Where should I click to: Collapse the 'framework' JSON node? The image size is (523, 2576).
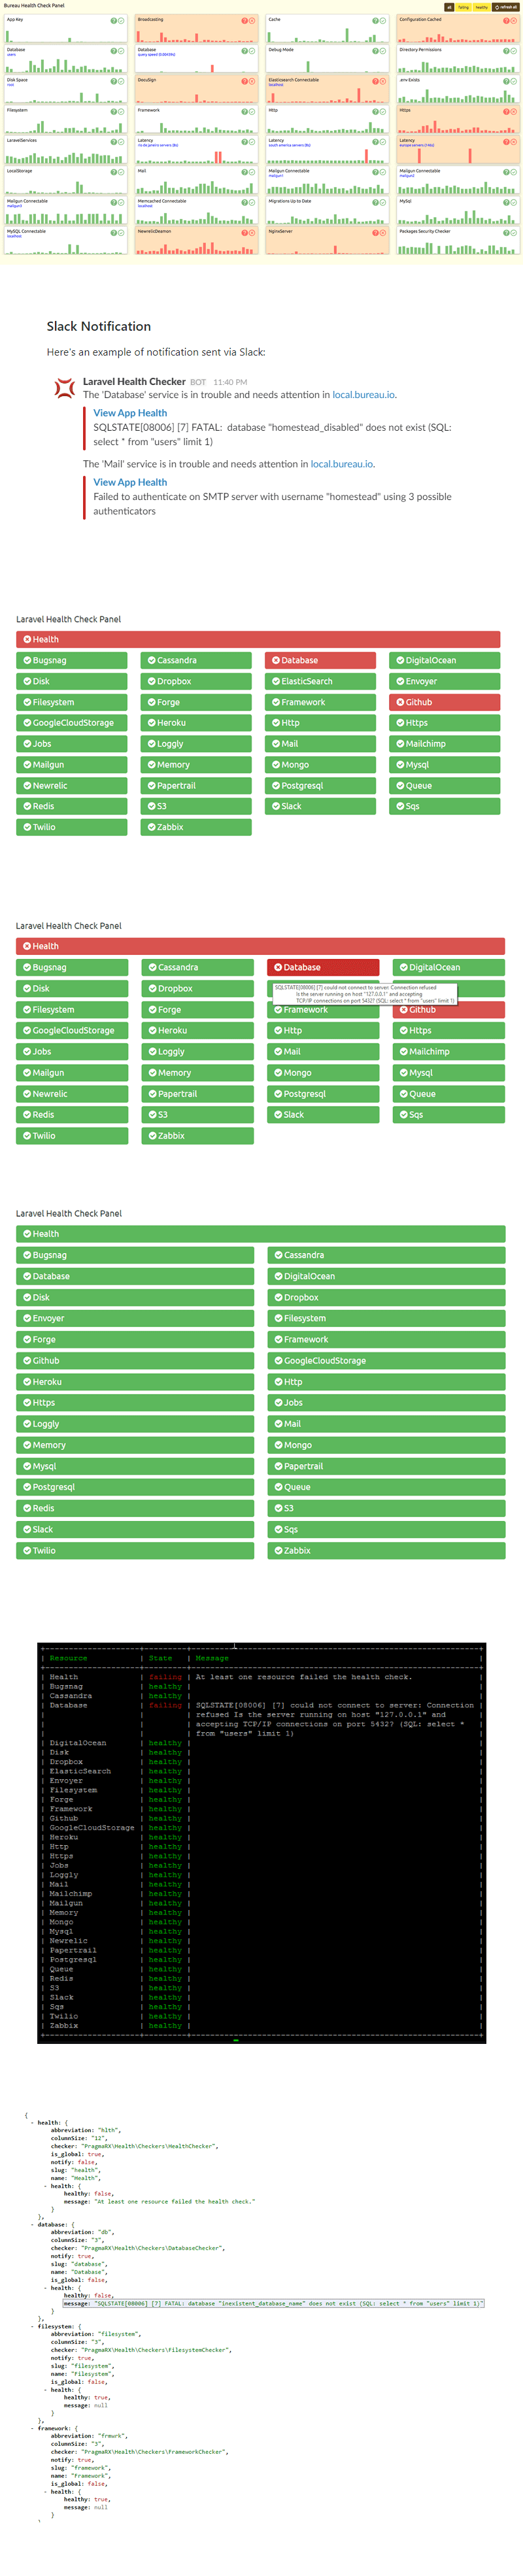(32, 2428)
